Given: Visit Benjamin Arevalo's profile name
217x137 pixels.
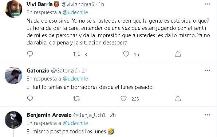Looking at the screenshot, I should click(49, 115).
